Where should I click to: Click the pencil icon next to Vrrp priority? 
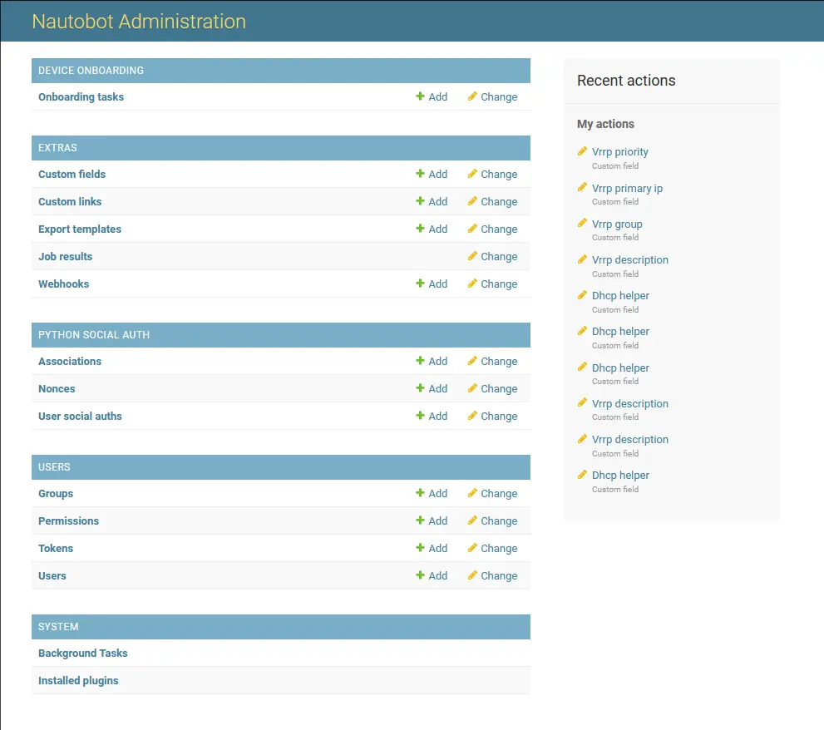coord(582,151)
